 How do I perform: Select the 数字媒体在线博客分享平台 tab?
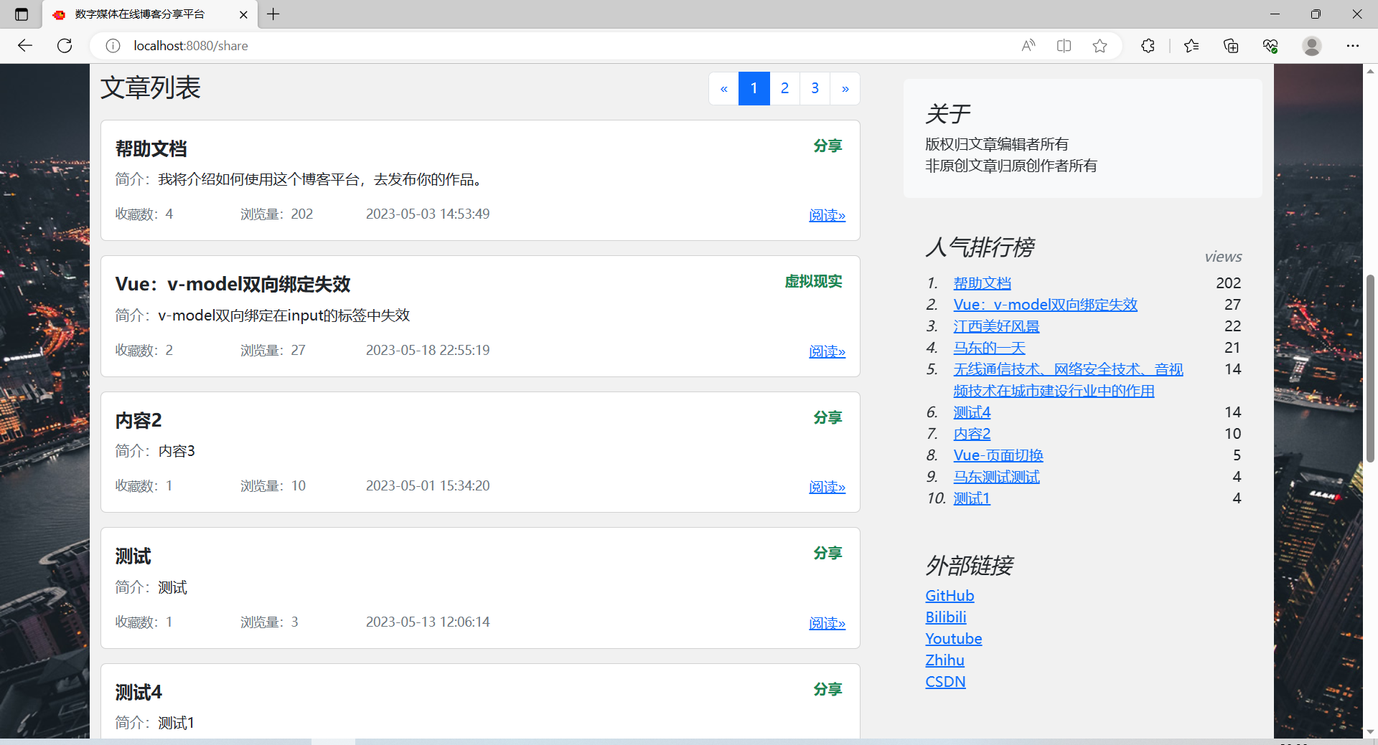coord(136,14)
